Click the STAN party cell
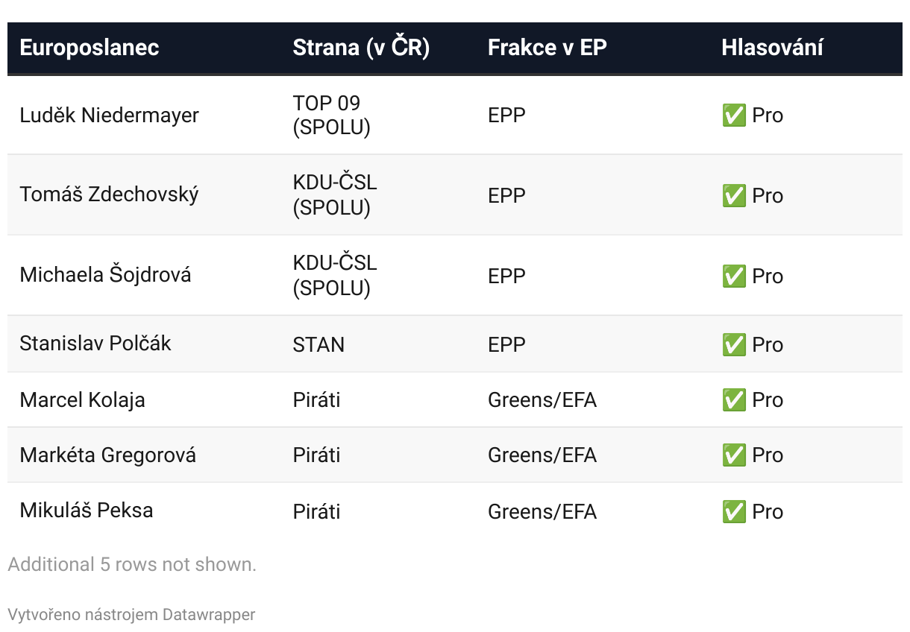The height and width of the screenshot is (632, 910). point(318,345)
